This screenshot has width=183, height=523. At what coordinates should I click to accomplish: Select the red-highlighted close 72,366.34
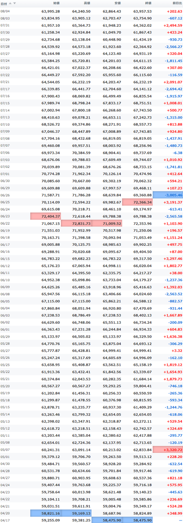point(137,202)
